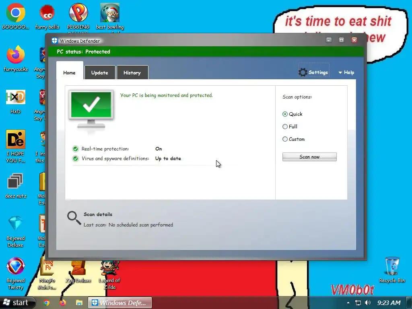Open the Bejewed Twisty desktop icon
This screenshot has height=309, width=412.
(x=16, y=273)
